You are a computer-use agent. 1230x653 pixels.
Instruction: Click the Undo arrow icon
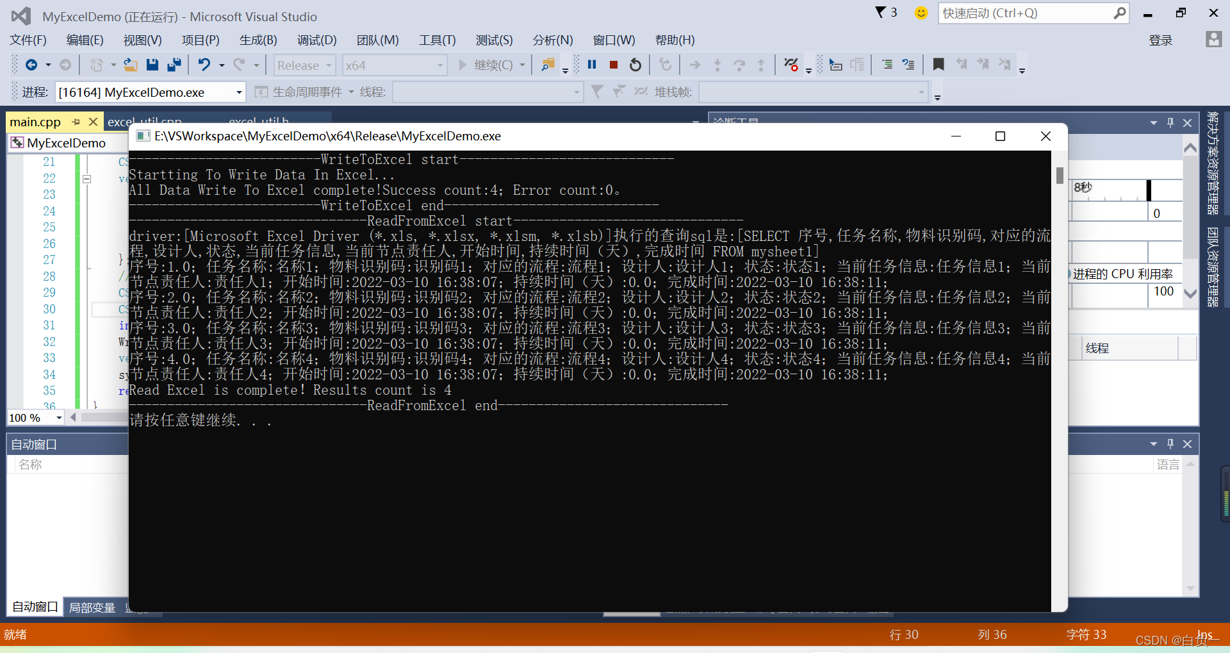204,65
